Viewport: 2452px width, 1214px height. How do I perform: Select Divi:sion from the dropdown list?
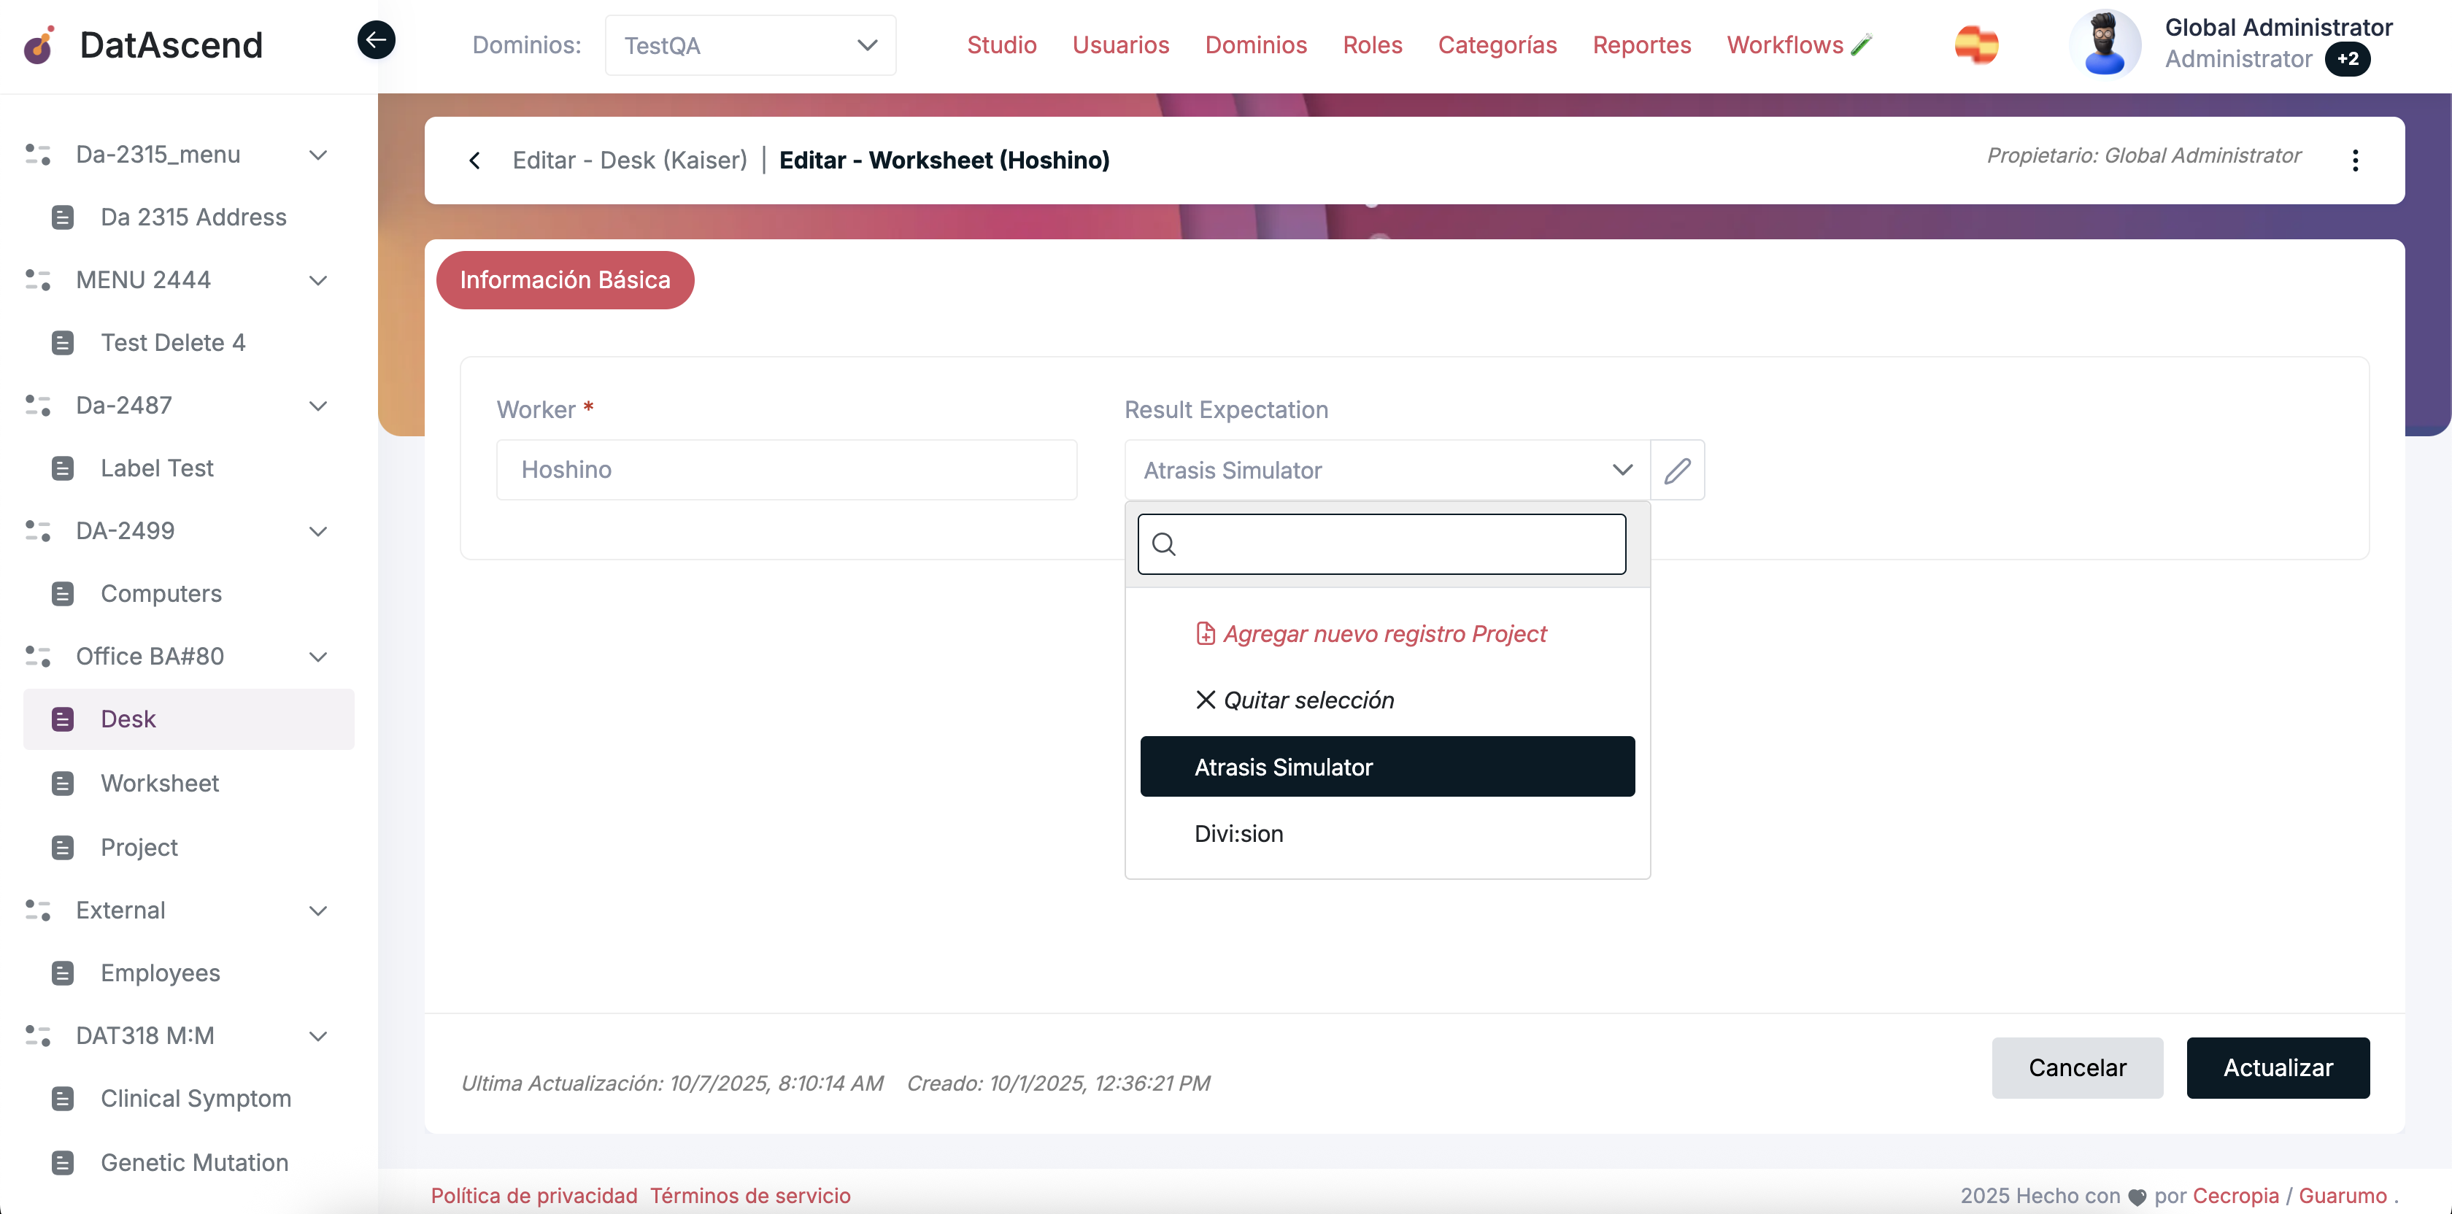point(1238,833)
